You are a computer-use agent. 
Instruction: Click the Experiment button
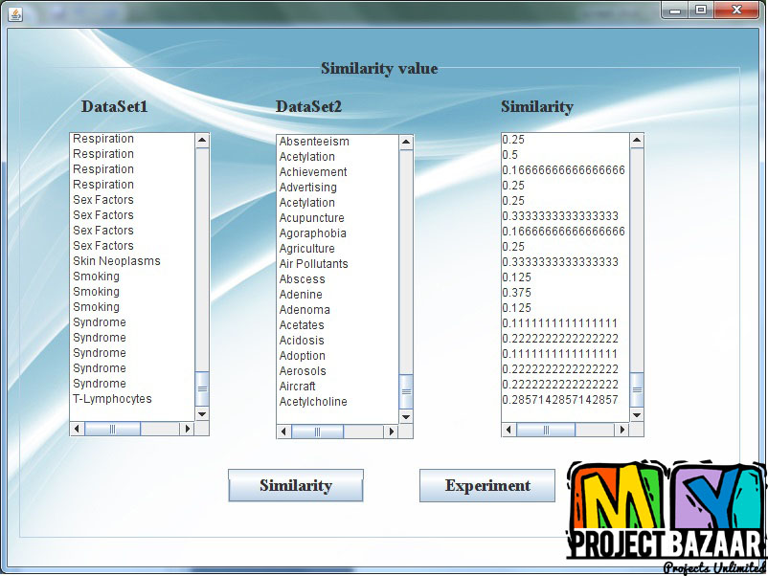[x=486, y=485]
